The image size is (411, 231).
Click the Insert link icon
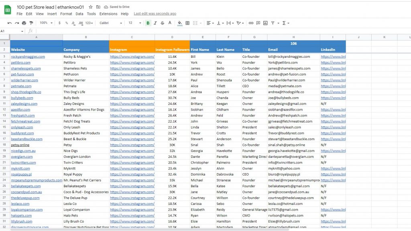(251, 23)
